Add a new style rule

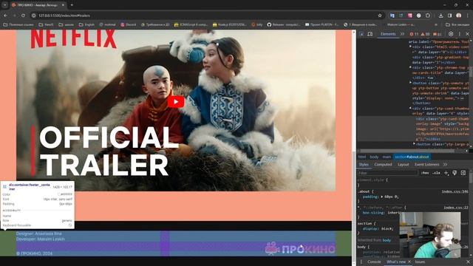pos(446,173)
